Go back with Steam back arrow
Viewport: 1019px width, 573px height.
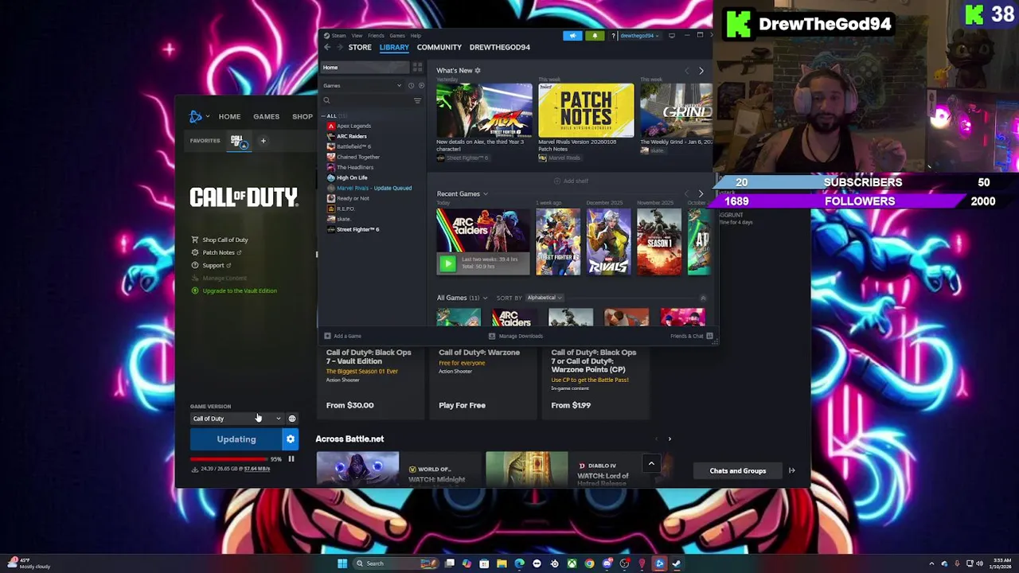326,48
